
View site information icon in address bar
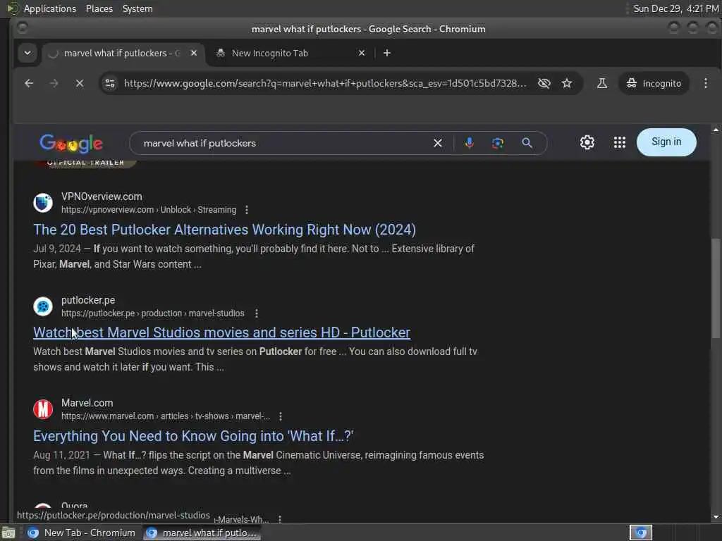click(110, 83)
